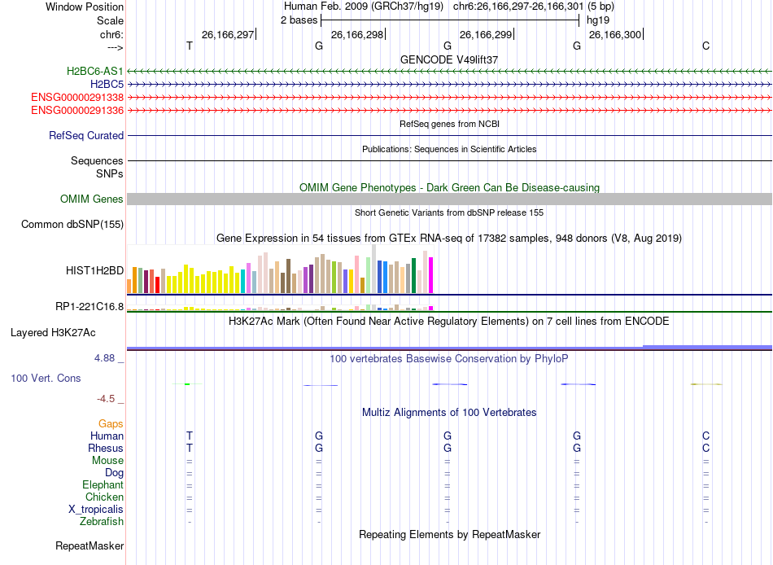This screenshot has width=773, height=565.
Task: Click the H2BC5 gene label
Action: coord(107,85)
